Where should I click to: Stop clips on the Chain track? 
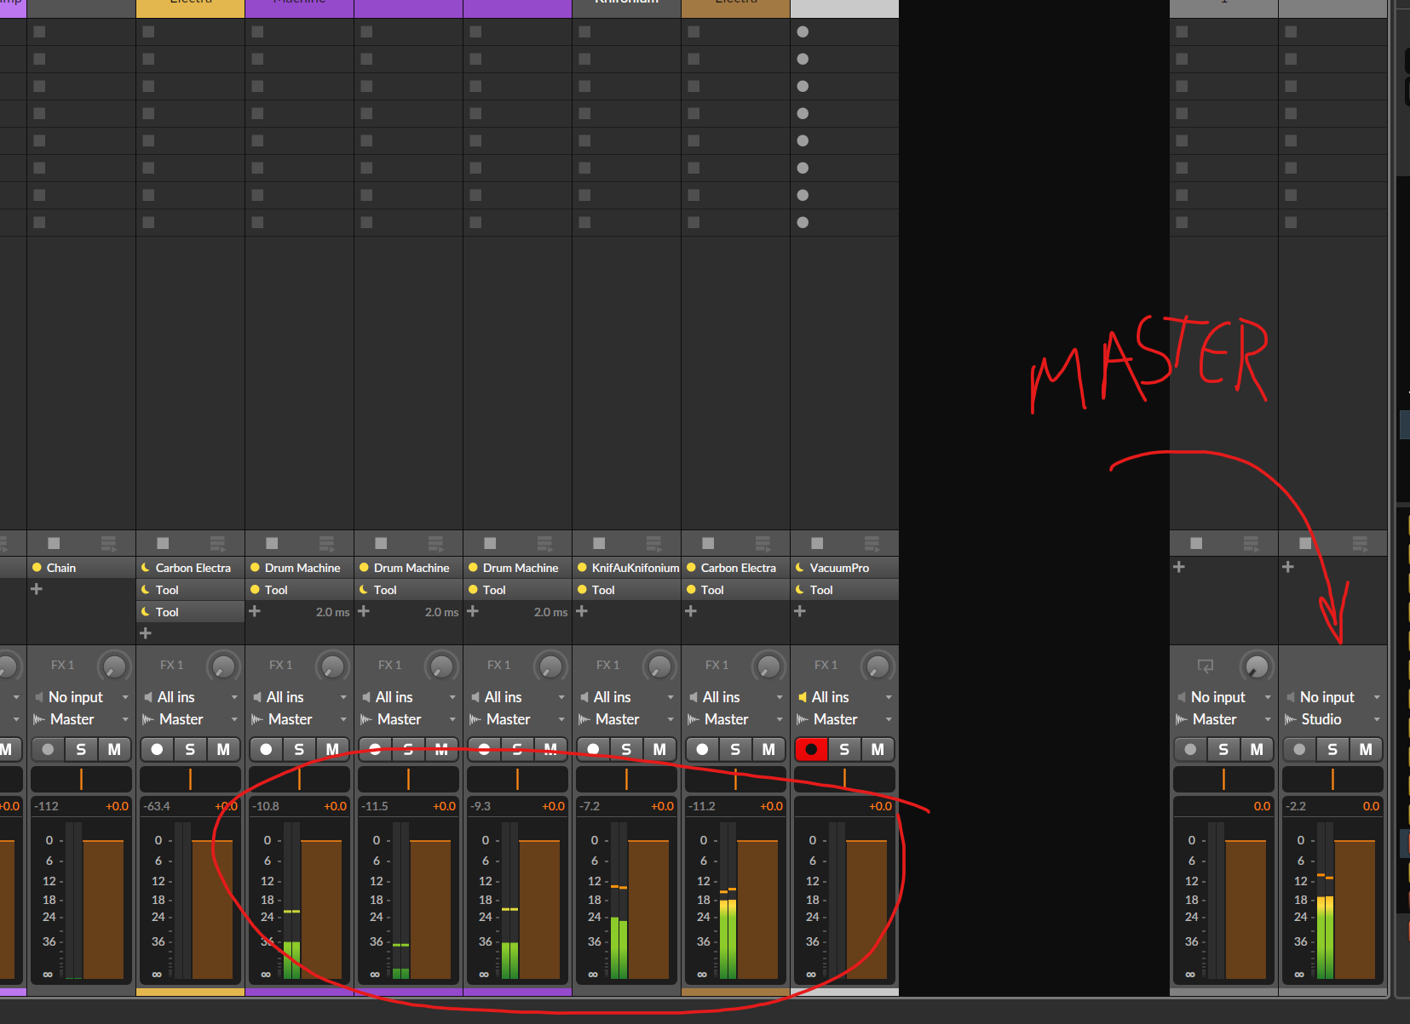[x=54, y=543]
